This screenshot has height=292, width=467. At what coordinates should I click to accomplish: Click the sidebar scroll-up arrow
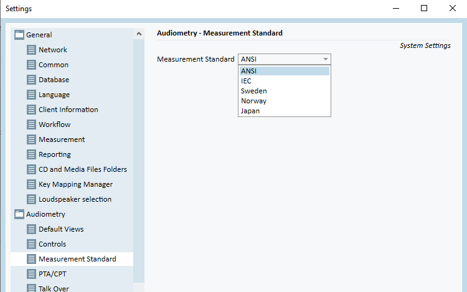(139, 34)
